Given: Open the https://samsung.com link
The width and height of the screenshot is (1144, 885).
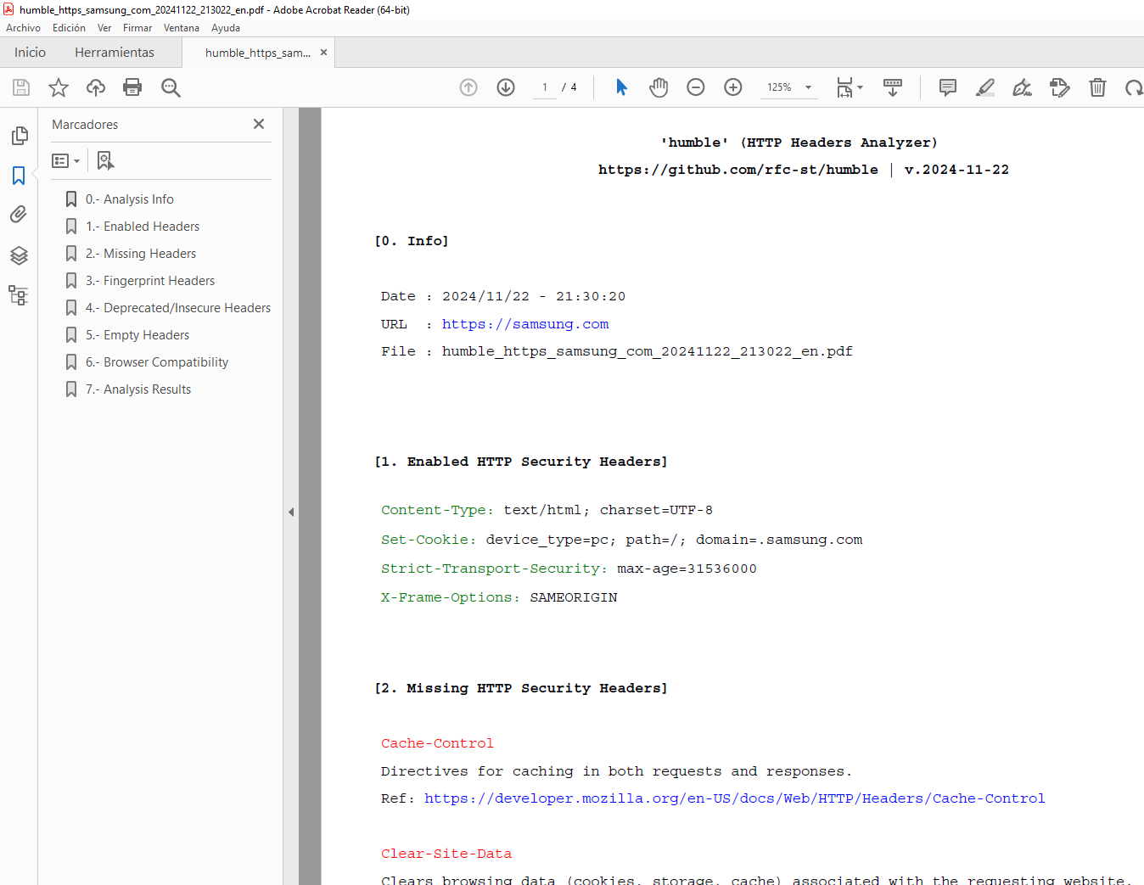Looking at the screenshot, I should point(525,324).
